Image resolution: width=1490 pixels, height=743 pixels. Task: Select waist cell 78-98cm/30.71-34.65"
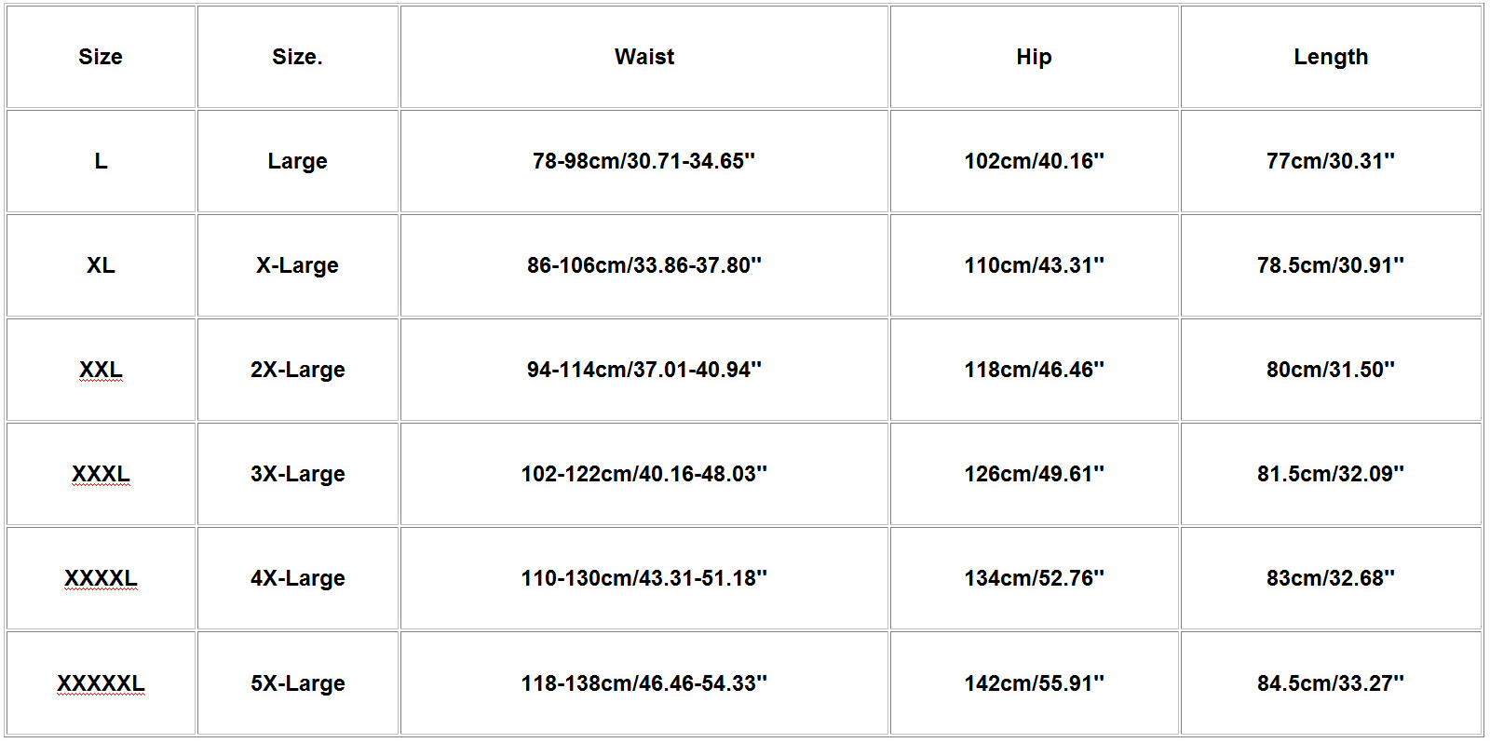[x=644, y=161]
